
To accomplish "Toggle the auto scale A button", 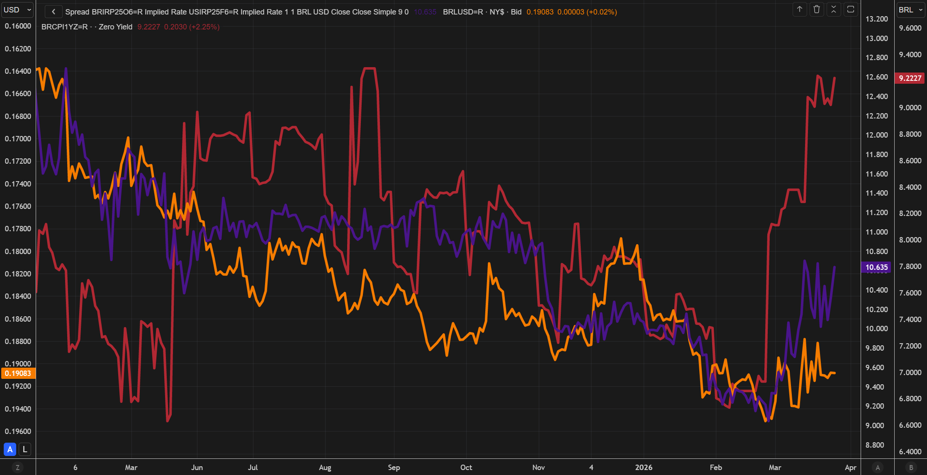I will 10,449.
